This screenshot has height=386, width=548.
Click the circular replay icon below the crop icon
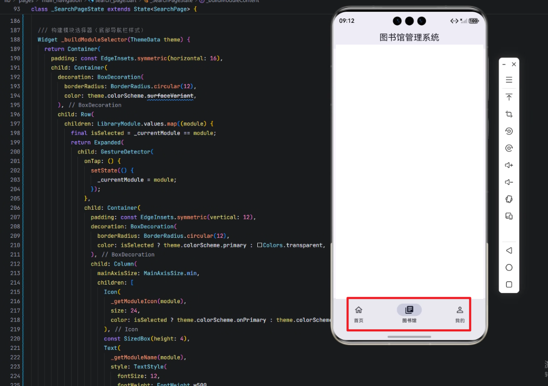[x=509, y=131]
